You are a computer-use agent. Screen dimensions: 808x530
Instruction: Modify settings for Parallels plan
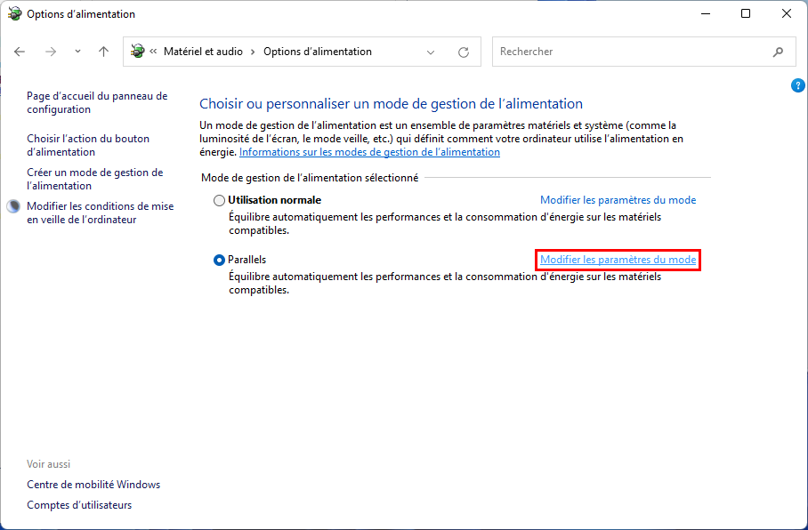click(x=618, y=260)
